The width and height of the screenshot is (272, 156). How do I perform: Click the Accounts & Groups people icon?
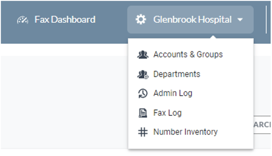(143, 55)
